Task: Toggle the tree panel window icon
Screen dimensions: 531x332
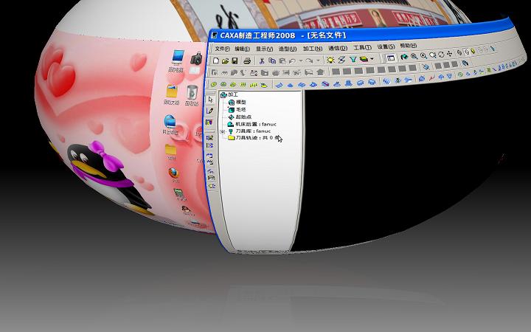Action: click(x=391, y=58)
